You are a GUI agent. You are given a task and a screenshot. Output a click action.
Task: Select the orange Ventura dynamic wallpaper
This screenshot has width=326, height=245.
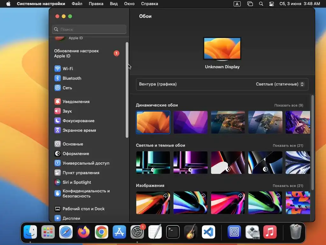coord(153,122)
